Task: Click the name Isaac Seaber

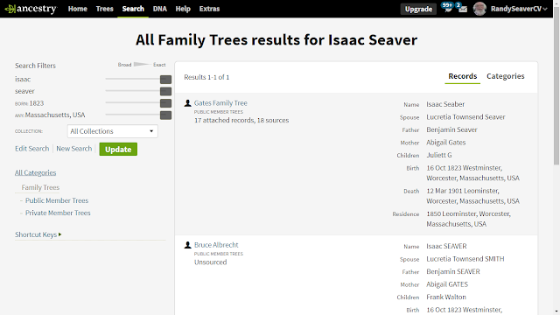Action: pyautogui.click(x=445, y=104)
